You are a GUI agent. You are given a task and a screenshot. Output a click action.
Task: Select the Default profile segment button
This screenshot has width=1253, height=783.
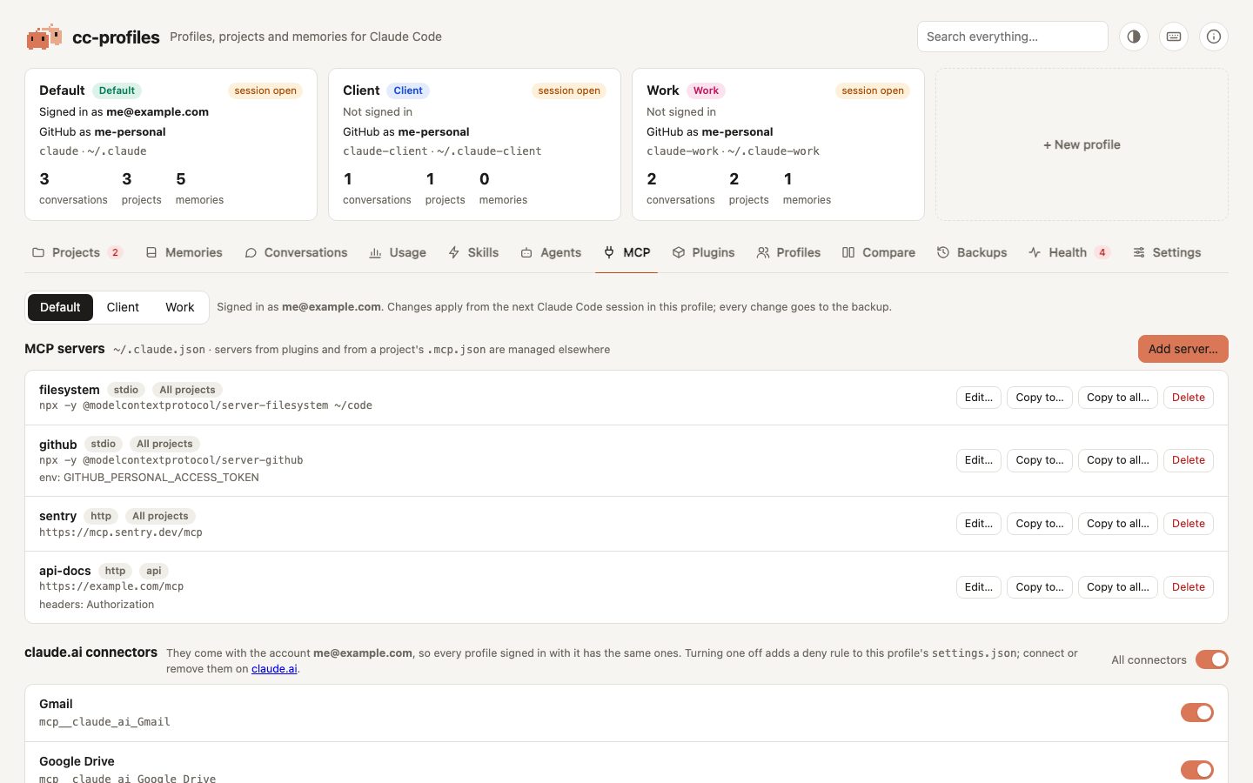coord(60,307)
